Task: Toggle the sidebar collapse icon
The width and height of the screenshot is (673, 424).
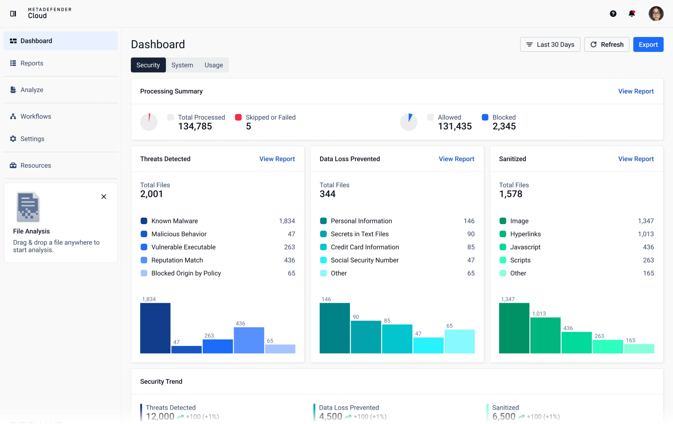Action: (13, 13)
